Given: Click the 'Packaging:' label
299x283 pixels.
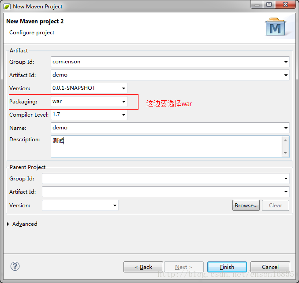Looking at the screenshot, I should (23, 102).
